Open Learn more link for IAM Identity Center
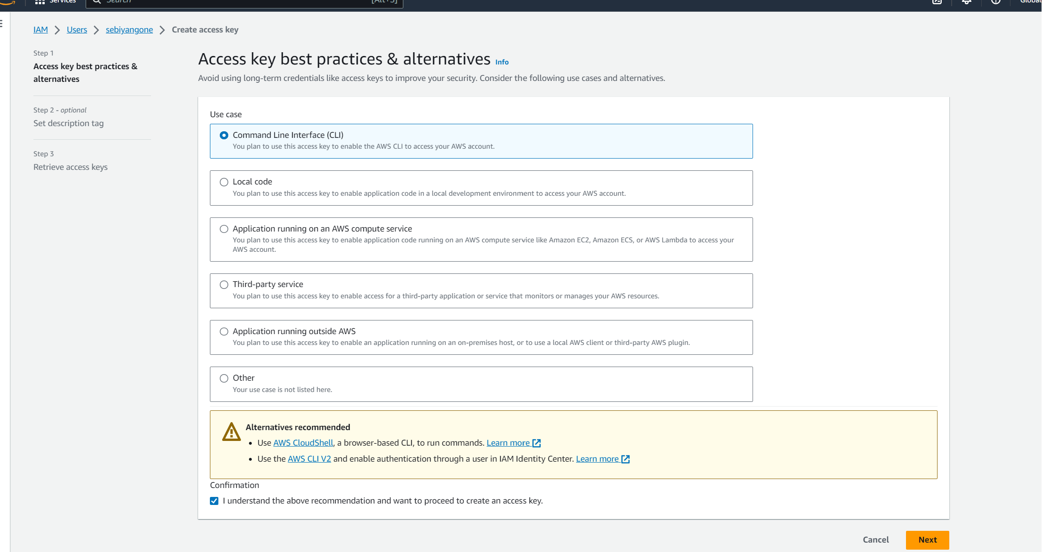This screenshot has width=1042, height=552. click(603, 459)
